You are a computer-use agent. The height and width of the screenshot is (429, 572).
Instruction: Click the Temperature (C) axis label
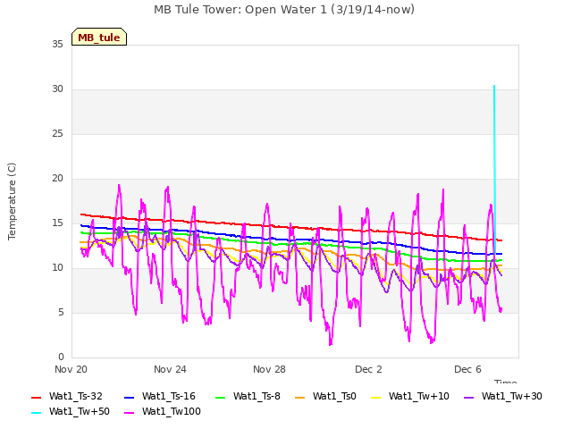12,201
